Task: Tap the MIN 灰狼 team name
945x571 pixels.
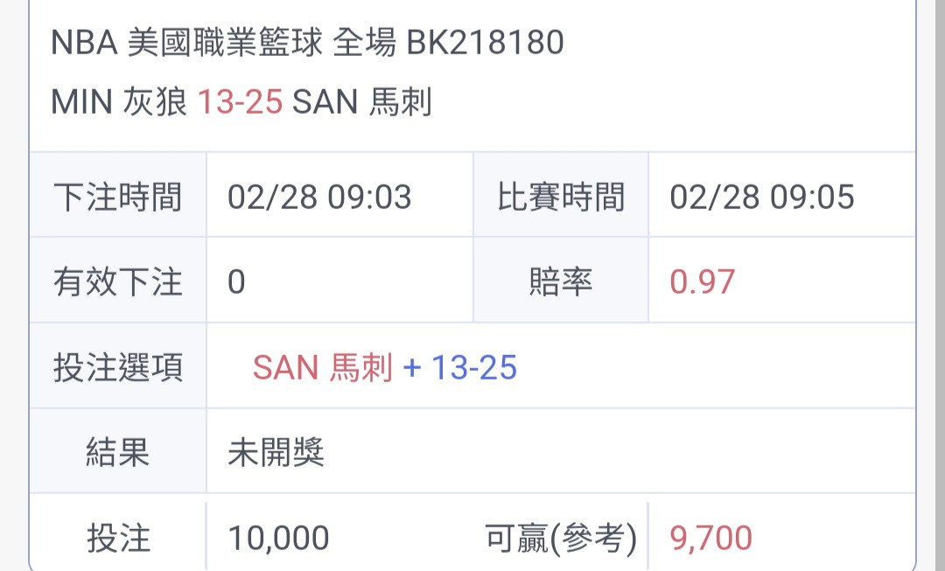Action: [119, 101]
